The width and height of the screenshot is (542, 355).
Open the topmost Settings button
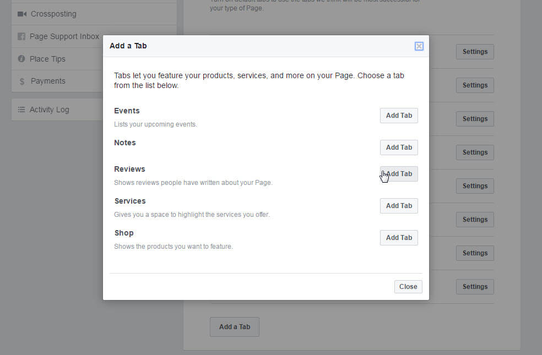475,52
